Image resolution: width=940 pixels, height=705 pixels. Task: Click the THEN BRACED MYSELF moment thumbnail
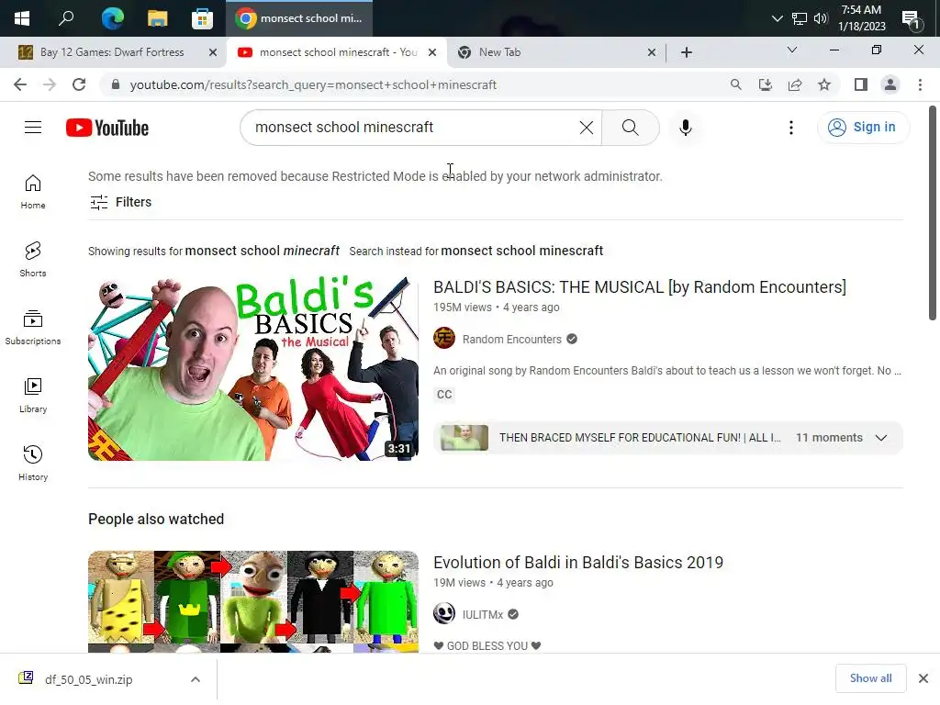[x=464, y=438]
